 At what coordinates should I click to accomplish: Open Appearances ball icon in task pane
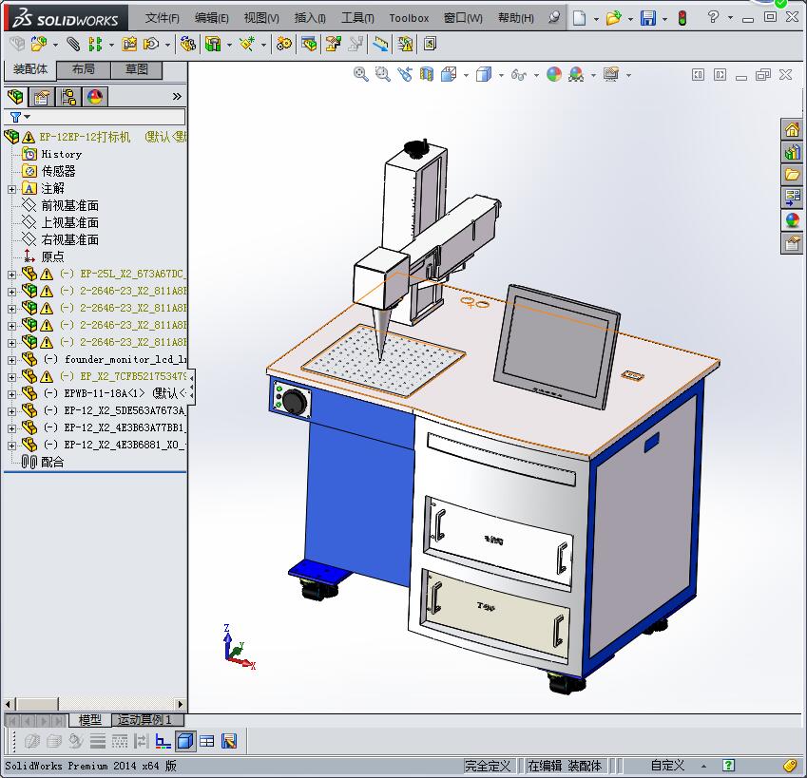(x=792, y=220)
